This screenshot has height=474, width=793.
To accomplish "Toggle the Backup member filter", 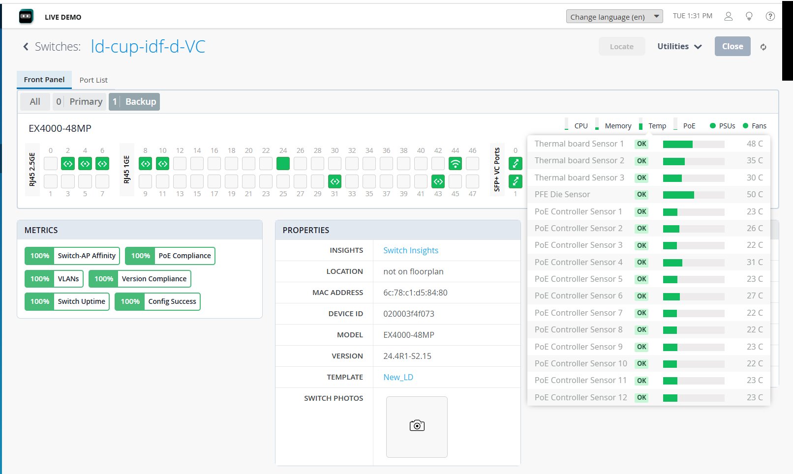I will point(134,102).
